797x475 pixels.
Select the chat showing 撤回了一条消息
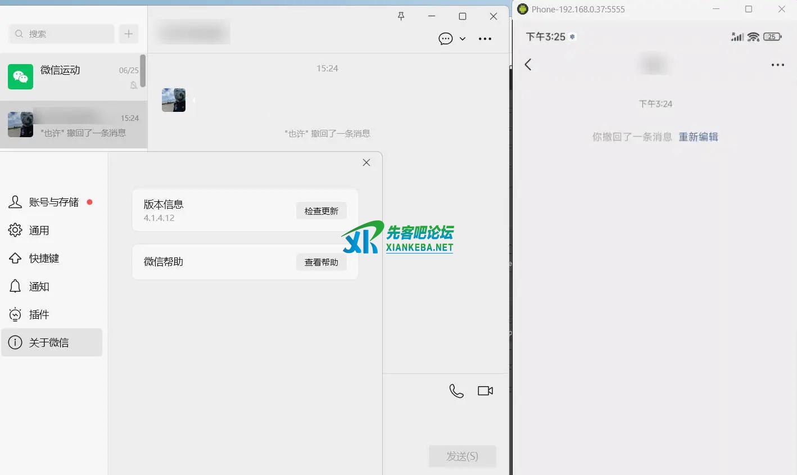[73, 125]
